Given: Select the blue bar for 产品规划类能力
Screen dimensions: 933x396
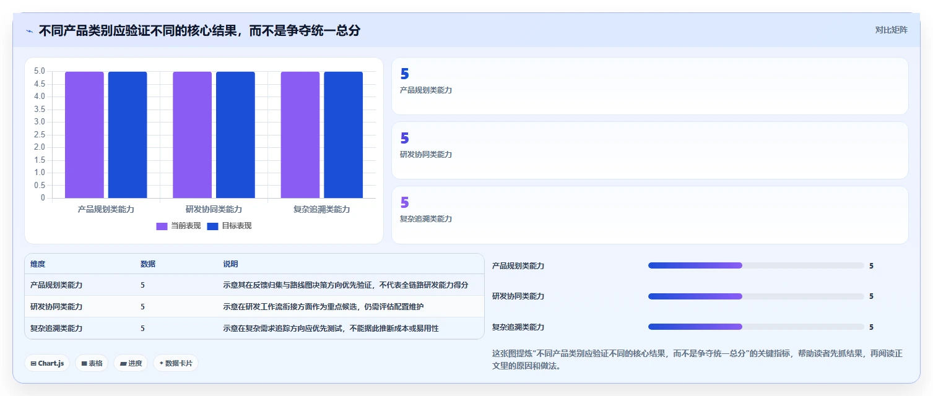Looking at the screenshot, I should point(128,135).
